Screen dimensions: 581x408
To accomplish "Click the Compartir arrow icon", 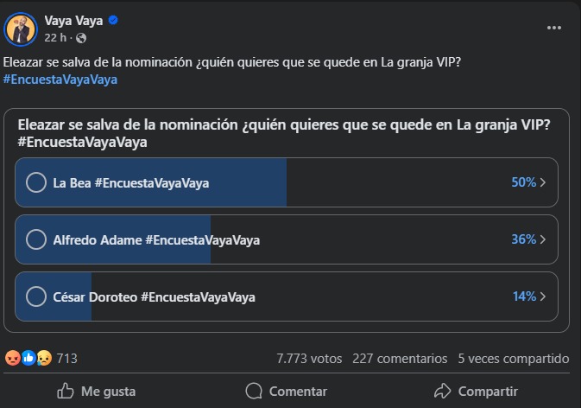I will pyautogui.click(x=443, y=391).
